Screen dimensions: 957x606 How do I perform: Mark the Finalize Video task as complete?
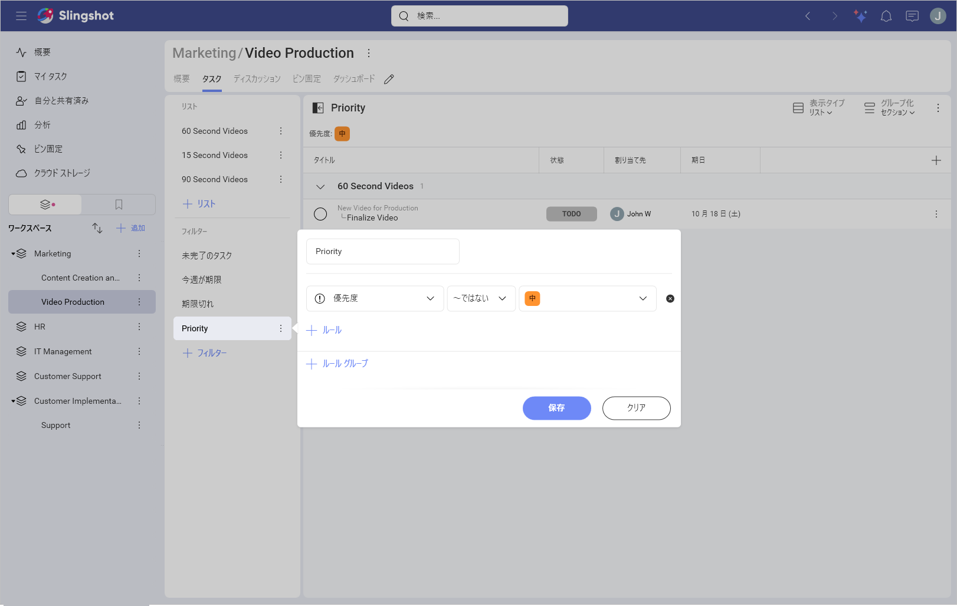[x=320, y=213]
